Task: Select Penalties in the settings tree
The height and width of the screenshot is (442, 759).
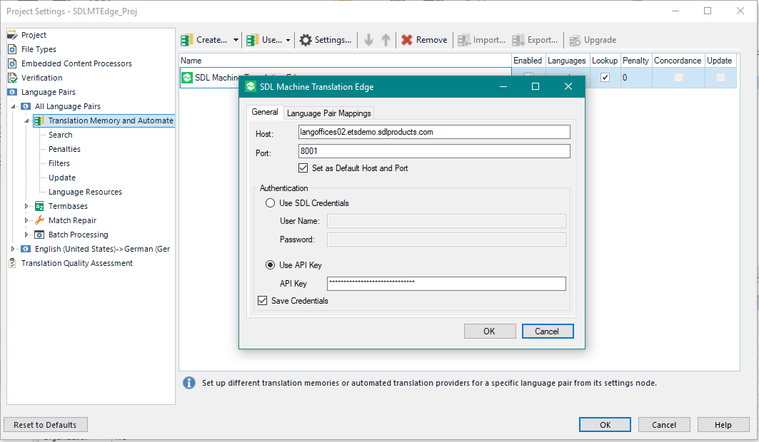Action: point(64,149)
